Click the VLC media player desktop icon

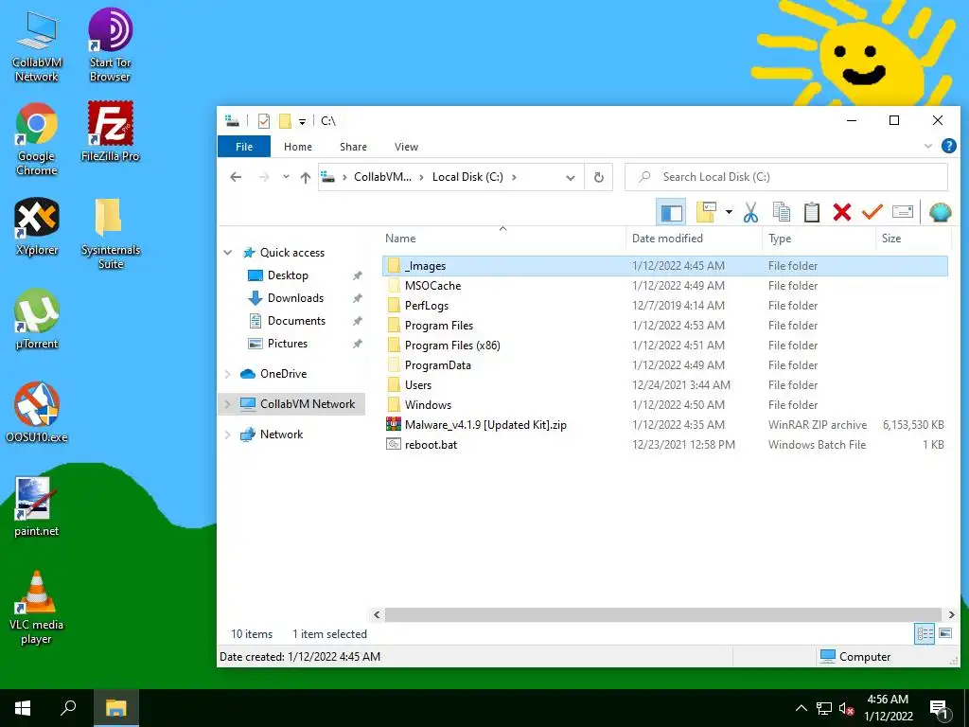(x=37, y=608)
